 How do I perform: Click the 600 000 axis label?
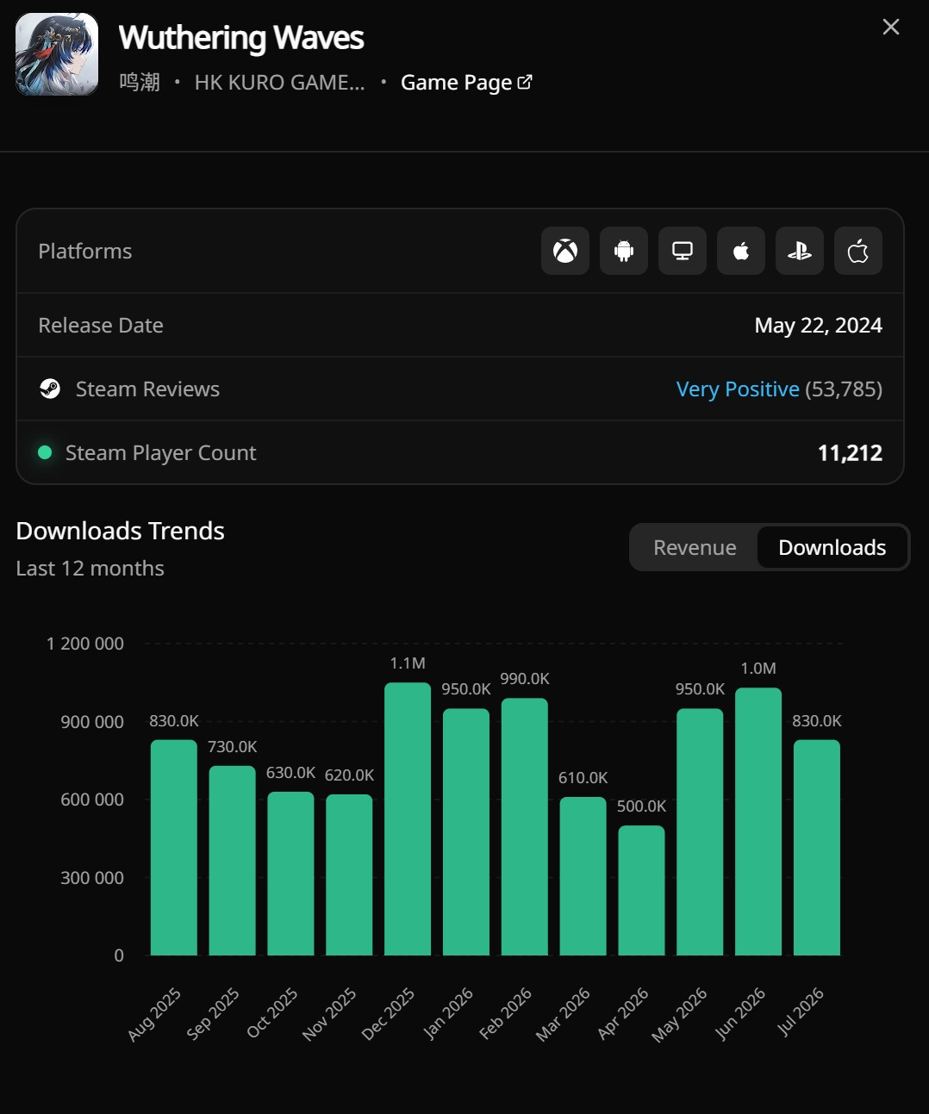[92, 800]
